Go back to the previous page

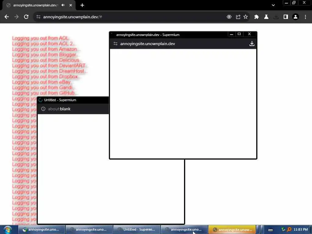pos(7,17)
